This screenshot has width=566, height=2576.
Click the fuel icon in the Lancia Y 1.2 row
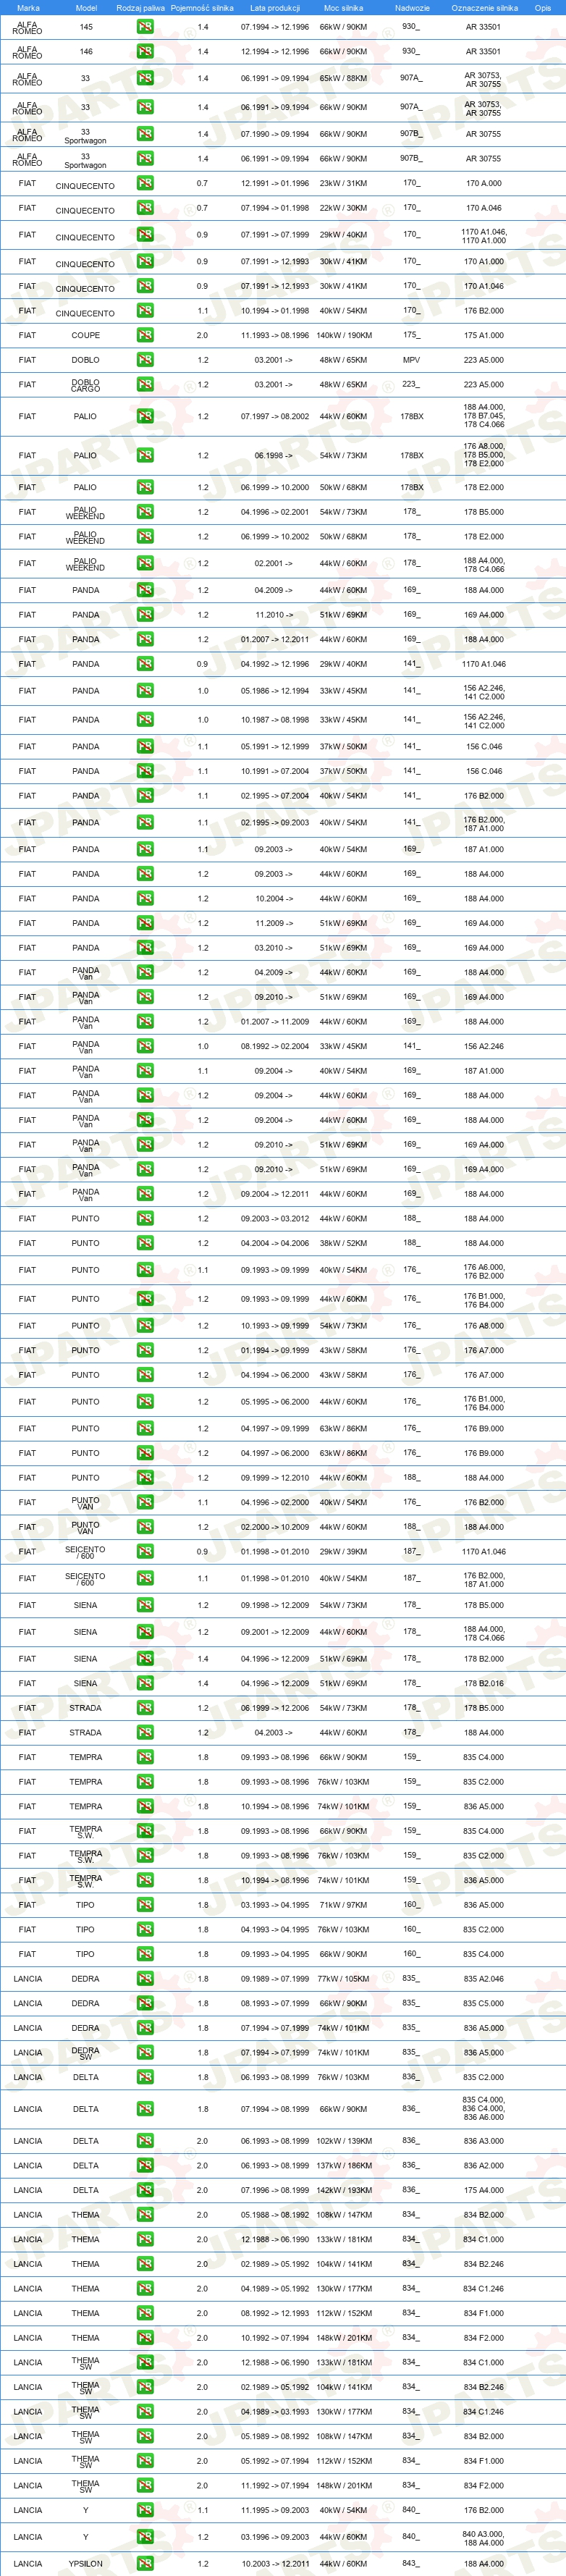tap(145, 2537)
